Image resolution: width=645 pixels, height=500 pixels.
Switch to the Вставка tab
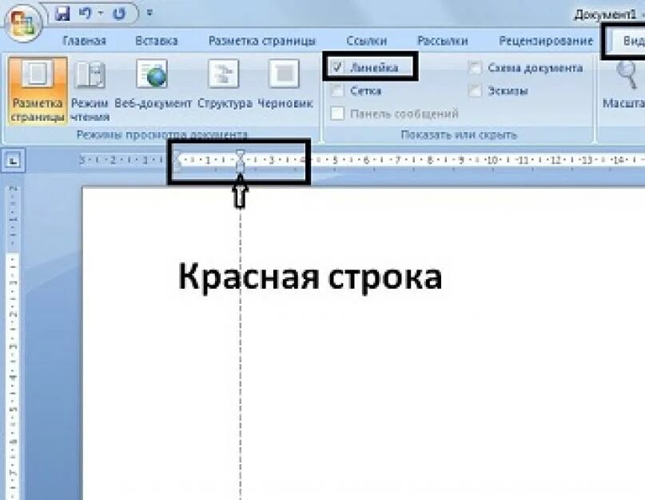pyautogui.click(x=157, y=41)
